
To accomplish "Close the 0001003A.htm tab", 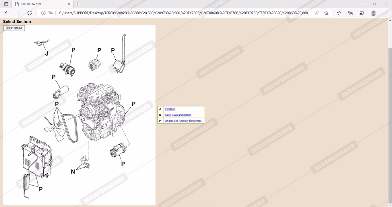I will (69, 4).
